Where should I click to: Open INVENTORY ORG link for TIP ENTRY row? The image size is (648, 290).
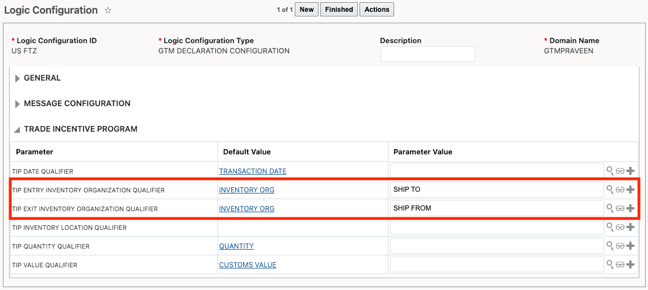246,190
